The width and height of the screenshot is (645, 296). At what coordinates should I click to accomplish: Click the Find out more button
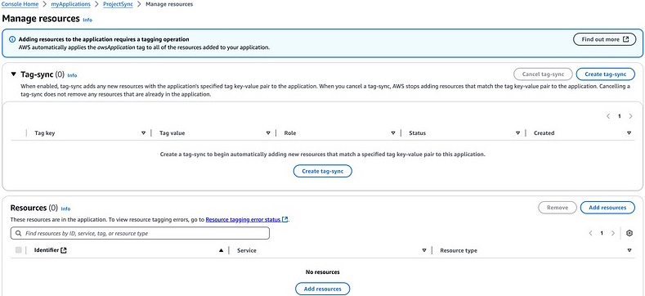(605, 39)
